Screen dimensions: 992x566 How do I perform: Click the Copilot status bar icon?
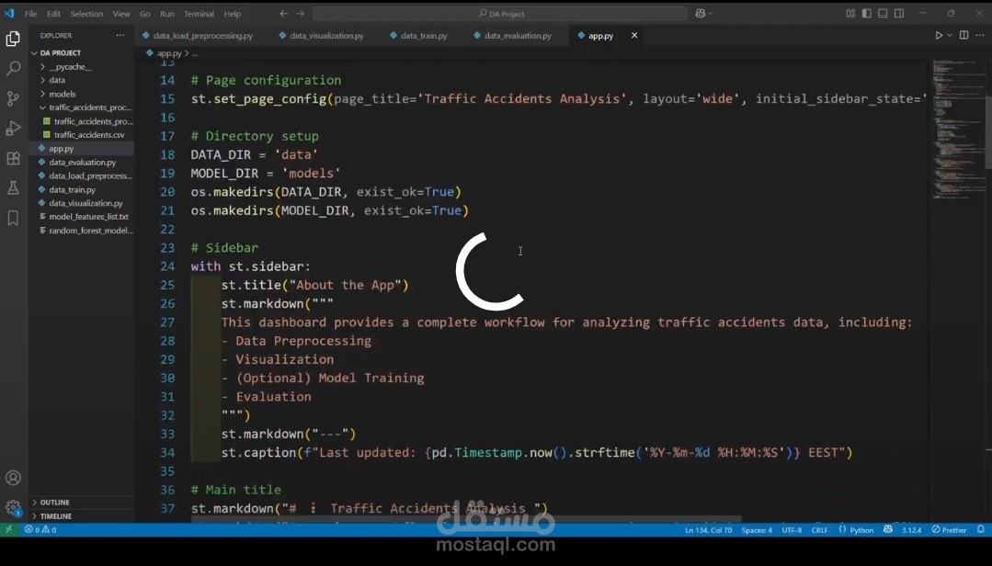pyautogui.click(x=888, y=530)
